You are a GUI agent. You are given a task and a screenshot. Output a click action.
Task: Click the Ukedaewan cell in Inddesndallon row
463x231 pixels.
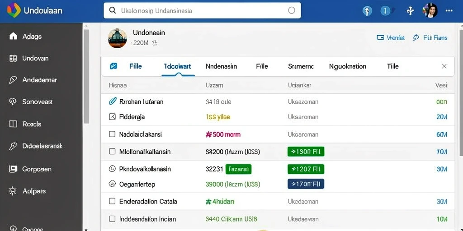point(303,219)
